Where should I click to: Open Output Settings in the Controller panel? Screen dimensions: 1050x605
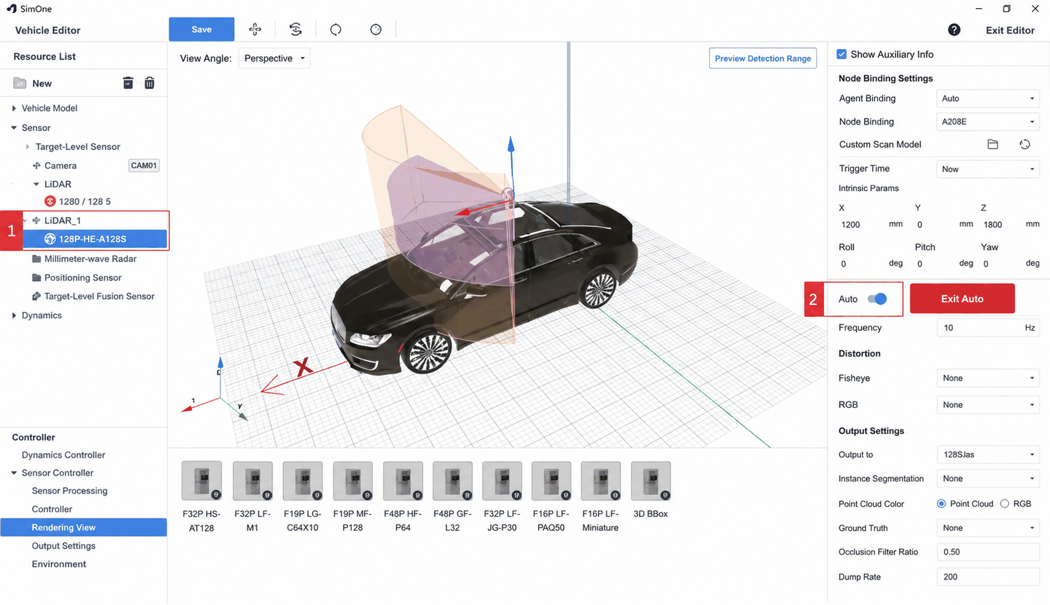pos(64,546)
